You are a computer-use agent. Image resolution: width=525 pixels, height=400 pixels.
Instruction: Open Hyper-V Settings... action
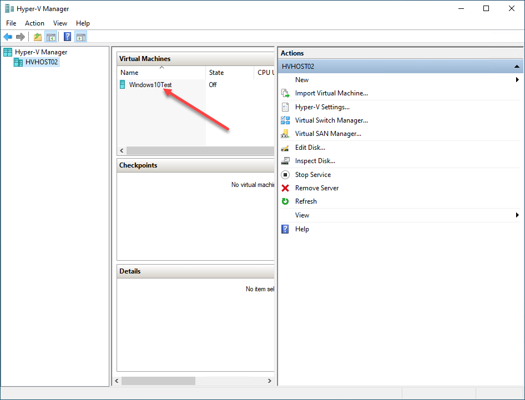(x=322, y=107)
